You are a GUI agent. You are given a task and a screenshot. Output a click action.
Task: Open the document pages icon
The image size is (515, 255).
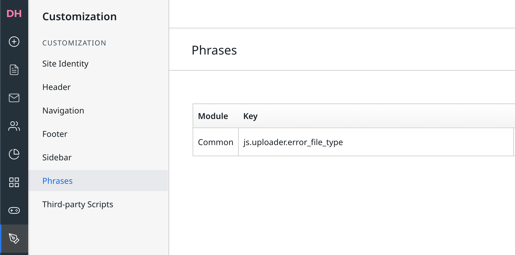[14, 70]
